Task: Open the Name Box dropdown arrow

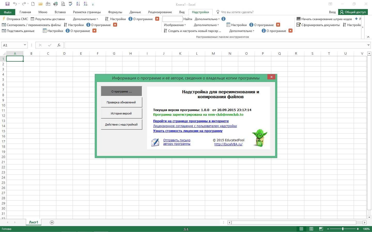Action: pos(25,45)
